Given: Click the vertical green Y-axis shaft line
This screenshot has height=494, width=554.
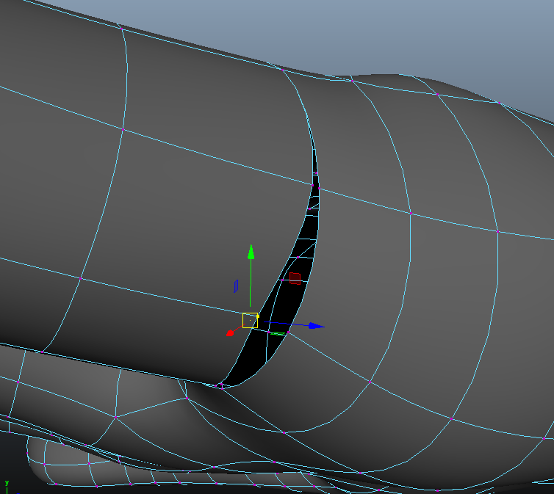Looking at the screenshot, I should pyautogui.click(x=251, y=286).
